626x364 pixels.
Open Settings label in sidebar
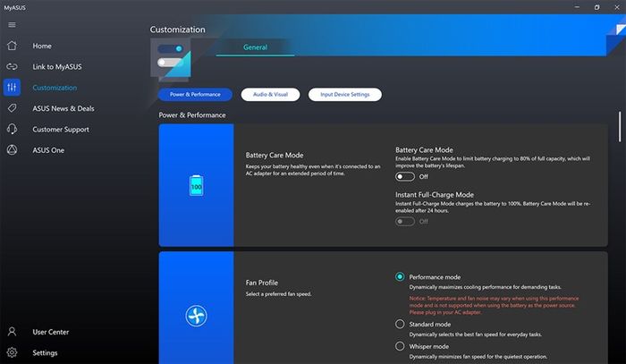pyautogui.click(x=45, y=353)
